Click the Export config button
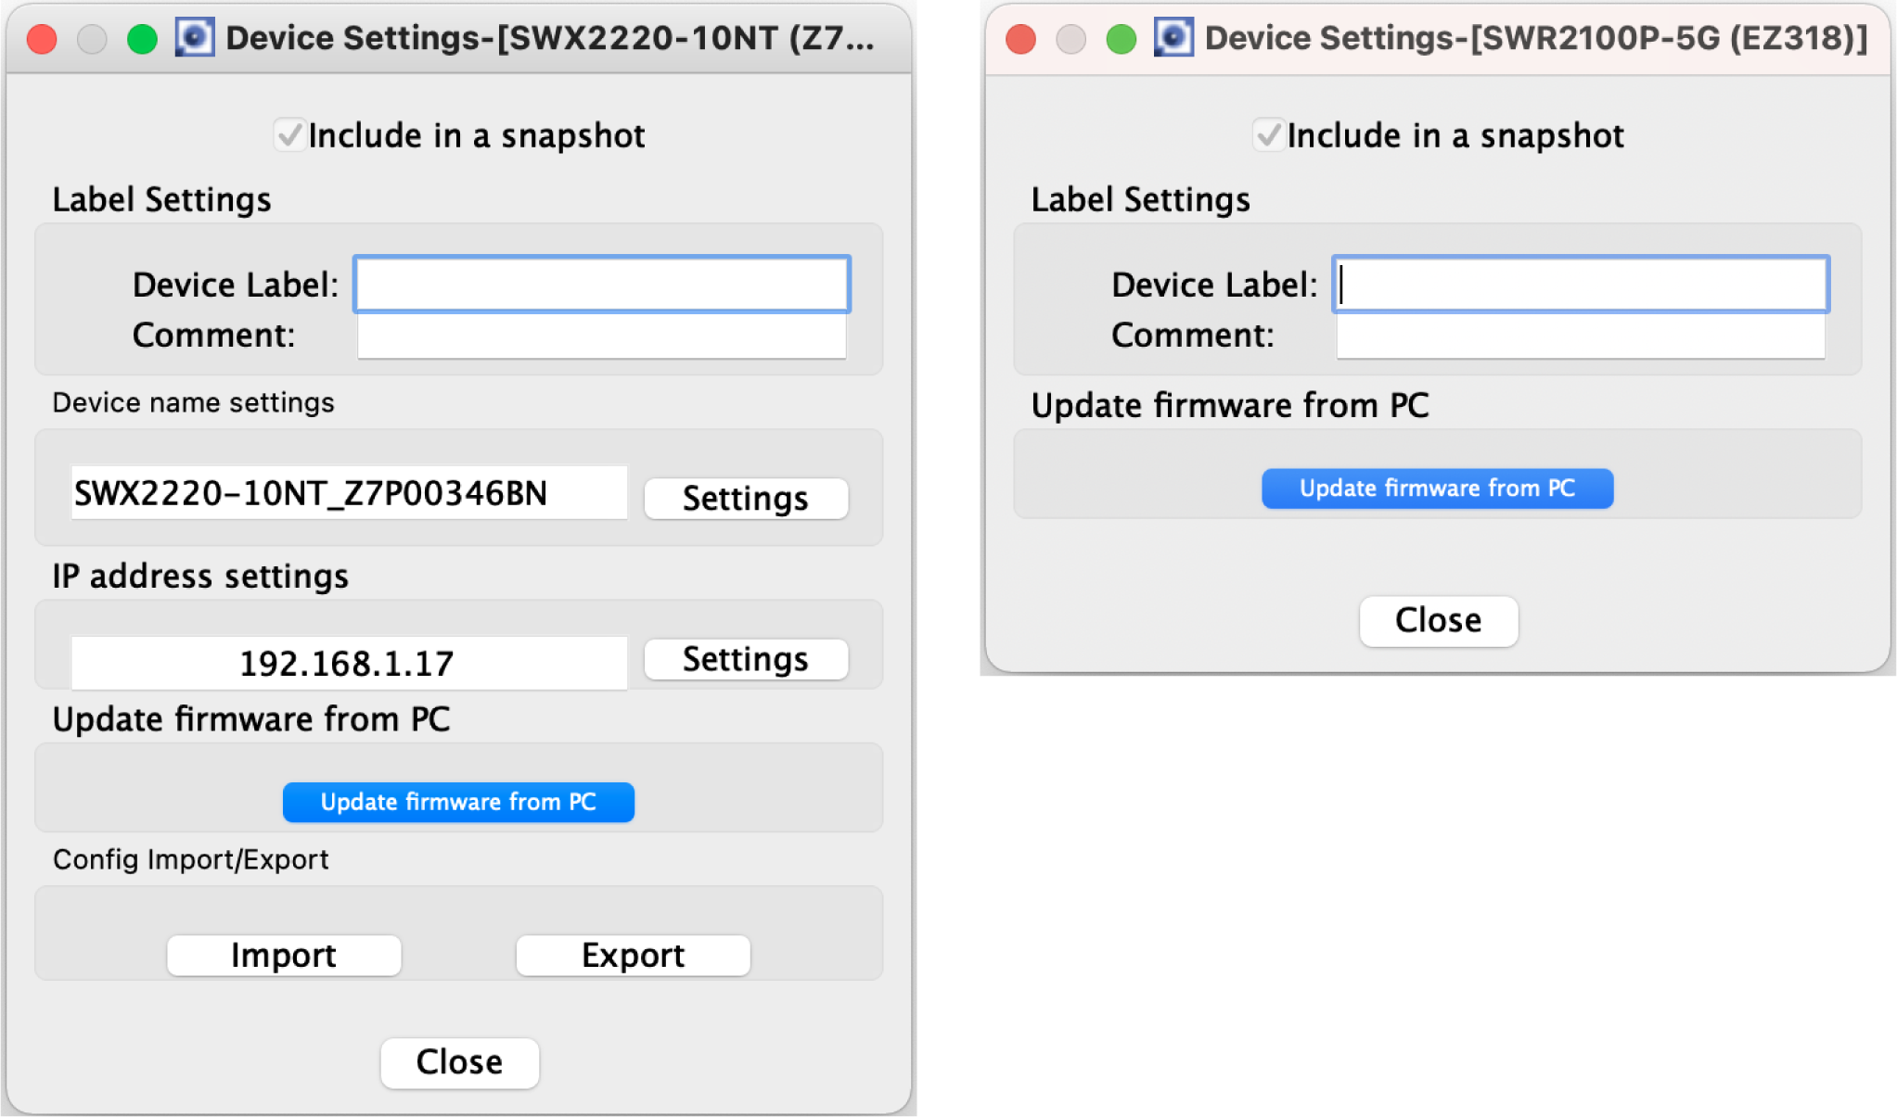 coord(633,955)
